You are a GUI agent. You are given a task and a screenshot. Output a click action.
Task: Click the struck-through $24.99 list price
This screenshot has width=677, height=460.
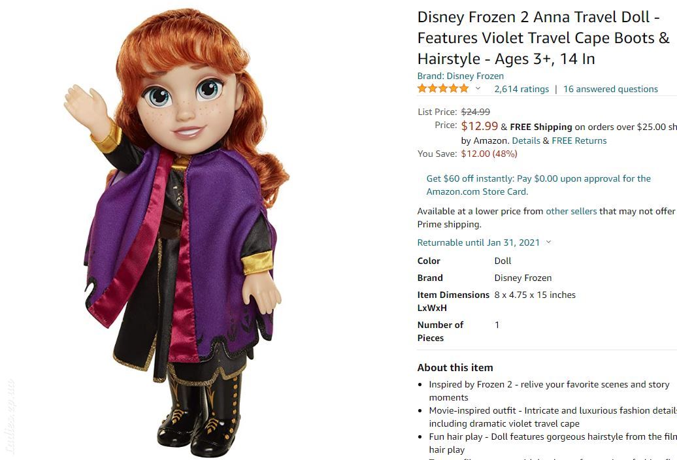coord(475,112)
